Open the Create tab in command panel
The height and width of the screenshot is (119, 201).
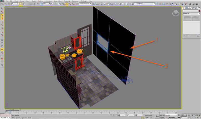[183, 8]
